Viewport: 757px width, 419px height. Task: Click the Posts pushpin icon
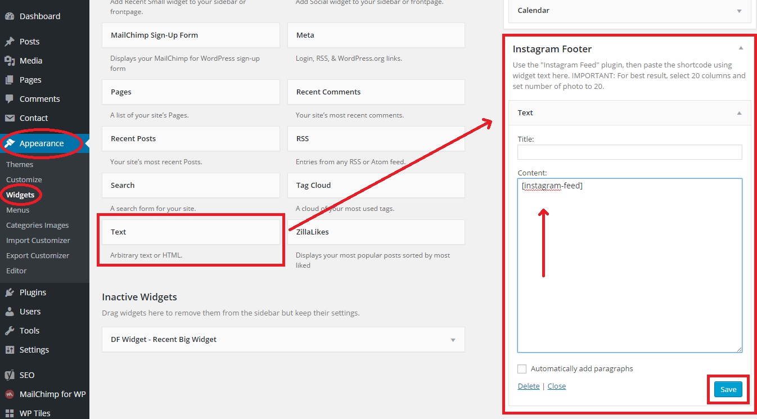10,42
